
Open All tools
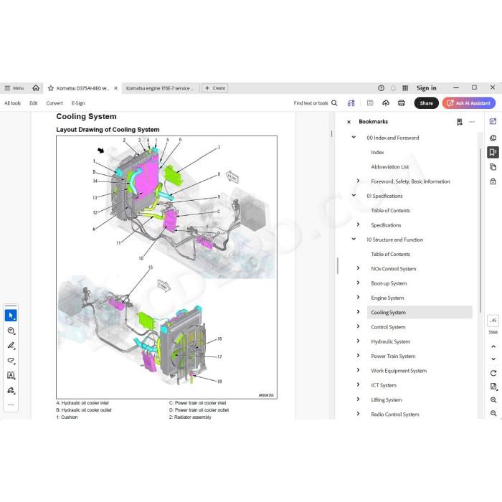click(12, 103)
